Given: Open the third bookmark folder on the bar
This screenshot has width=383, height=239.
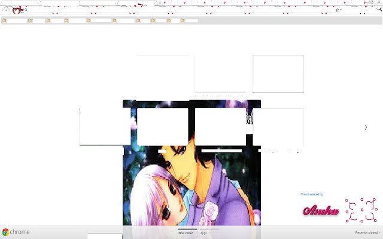Looking at the screenshot, I should pyautogui.click(x=55, y=20).
